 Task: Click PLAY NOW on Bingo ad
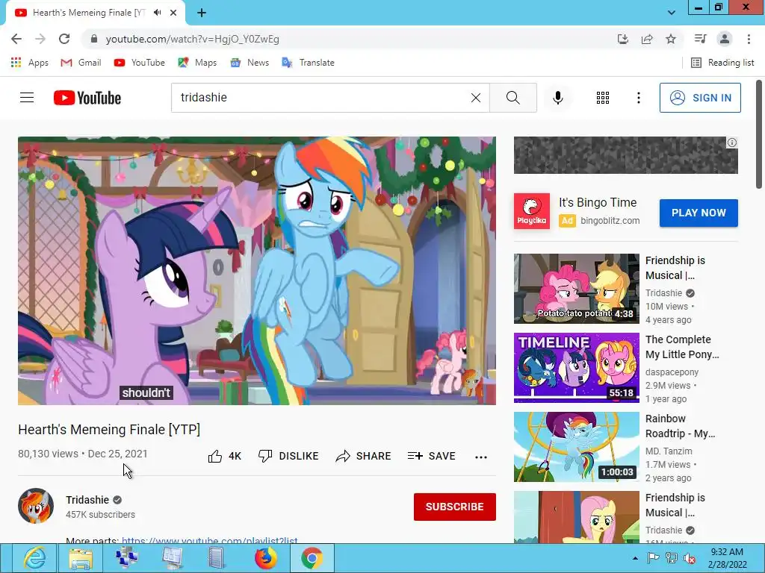[699, 213]
